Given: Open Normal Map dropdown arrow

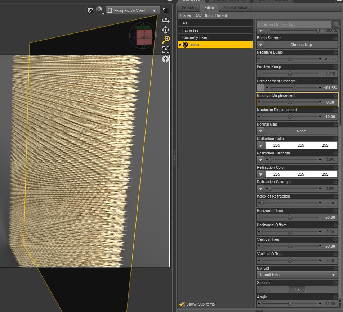Looking at the screenshot, I should pyautogui.click(x=260, y=131).
